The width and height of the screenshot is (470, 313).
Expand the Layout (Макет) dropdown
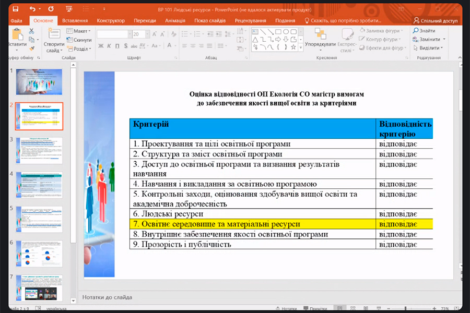(x=81, y=31)
